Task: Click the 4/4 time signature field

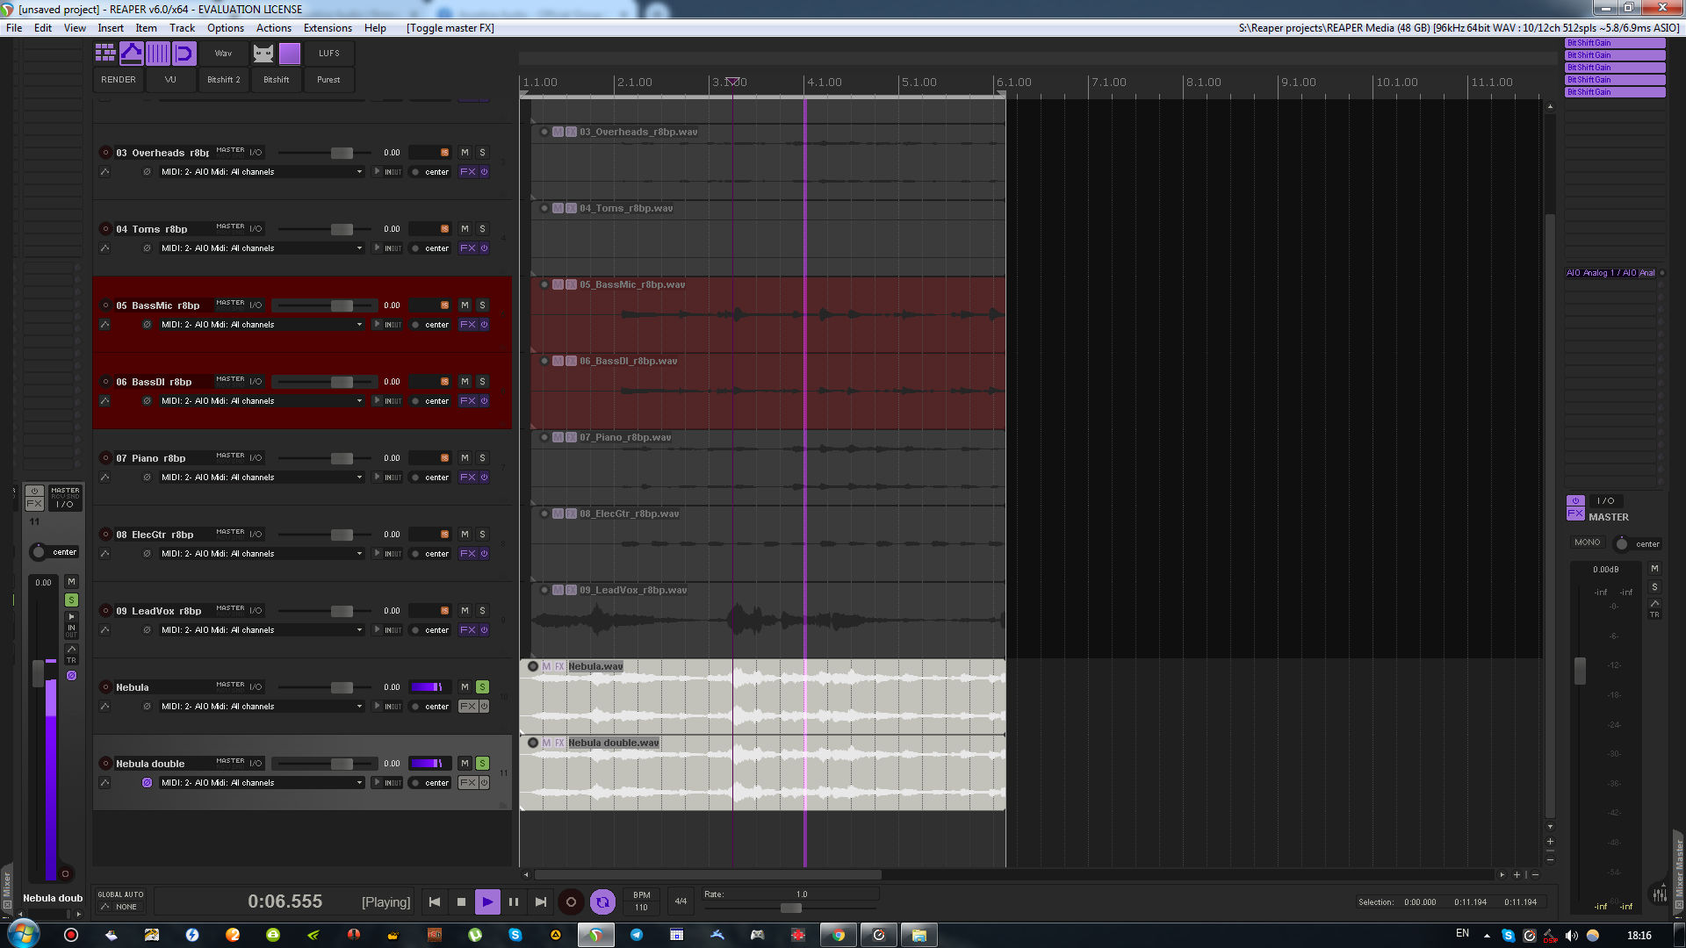Action: (681, 901)
